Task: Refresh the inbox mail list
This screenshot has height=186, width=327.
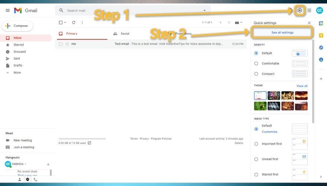Action: tap(74, 22)
